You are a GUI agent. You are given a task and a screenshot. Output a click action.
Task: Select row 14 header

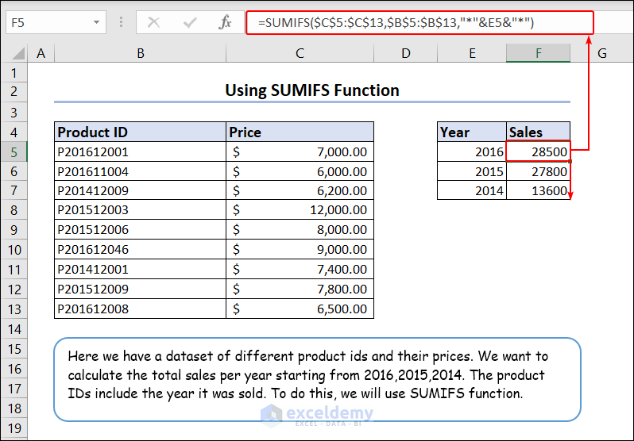tap(14, 329)
